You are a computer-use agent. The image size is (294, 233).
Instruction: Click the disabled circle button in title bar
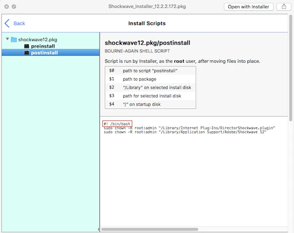[14, 6]
